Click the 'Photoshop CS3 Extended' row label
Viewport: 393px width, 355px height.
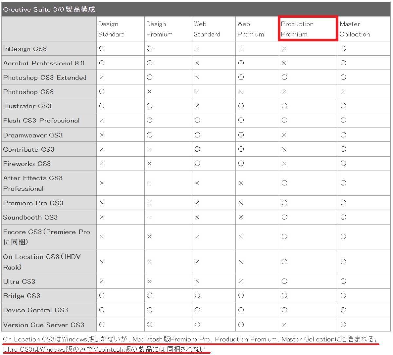coord(45,78)
